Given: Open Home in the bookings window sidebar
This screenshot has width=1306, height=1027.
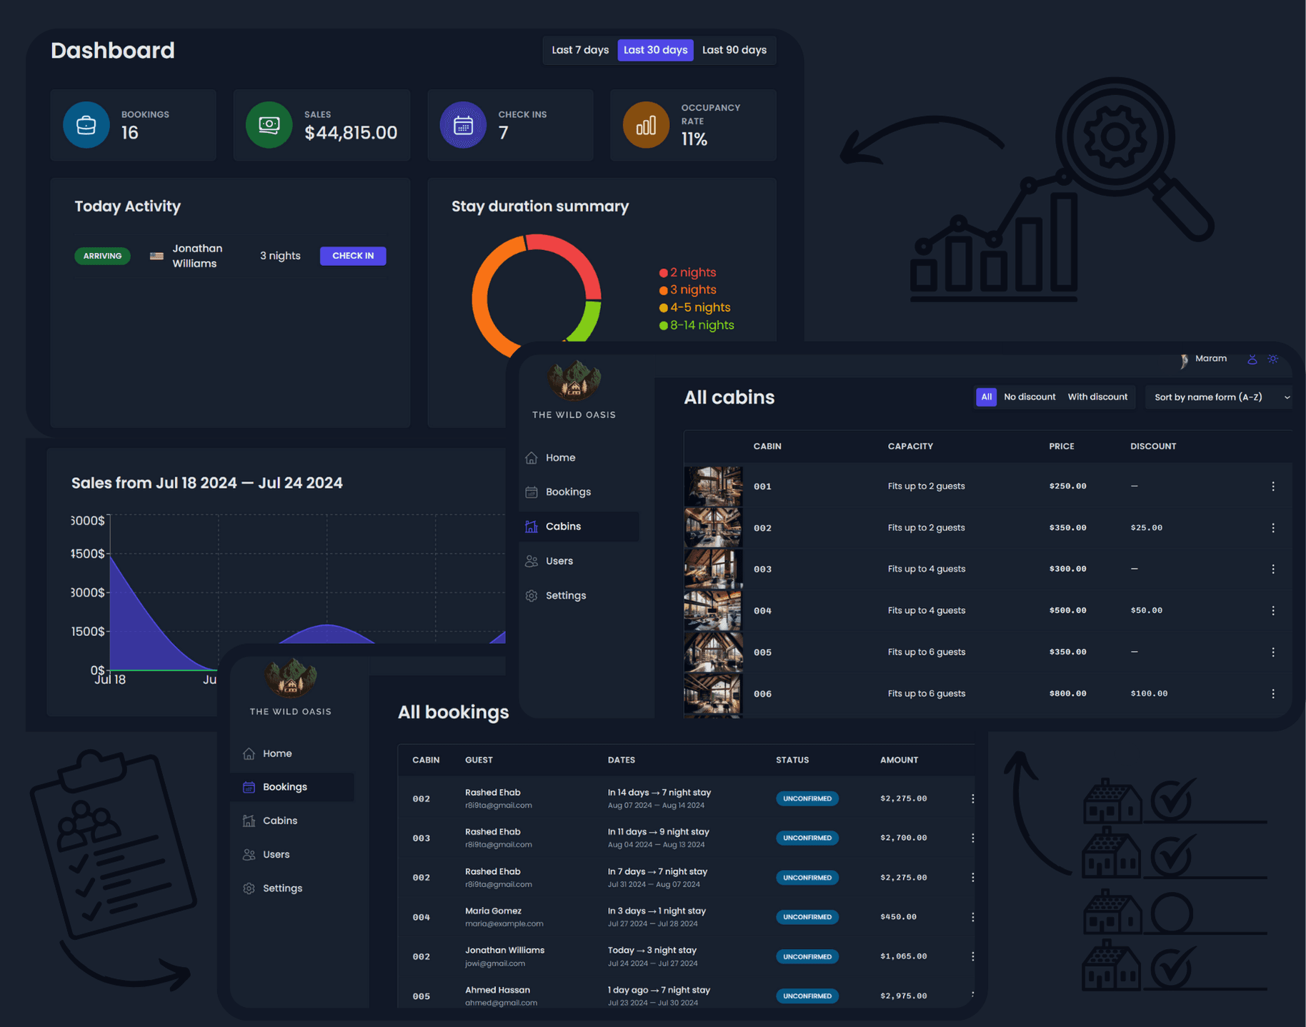Looking at the screenshot, I should coord(292,753).
